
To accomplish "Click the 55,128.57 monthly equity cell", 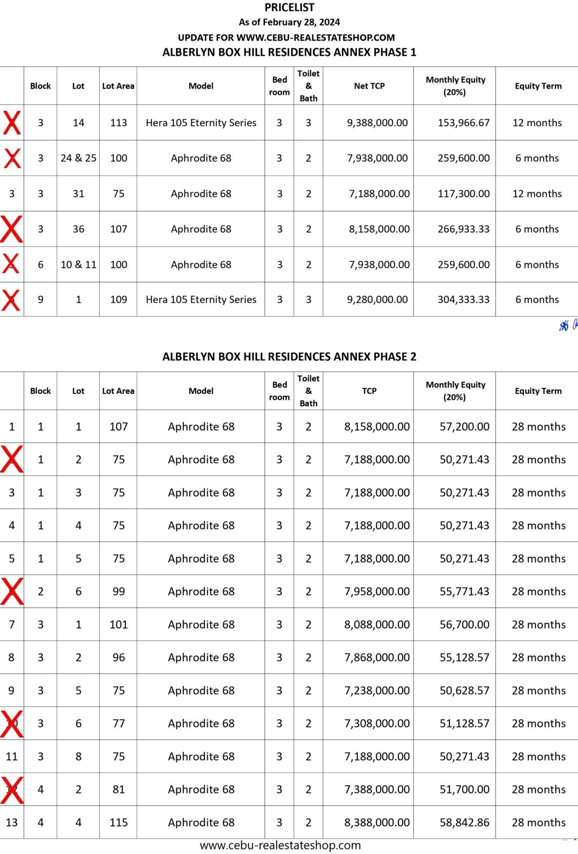I will pyautogui.click(x=465, y=658).
